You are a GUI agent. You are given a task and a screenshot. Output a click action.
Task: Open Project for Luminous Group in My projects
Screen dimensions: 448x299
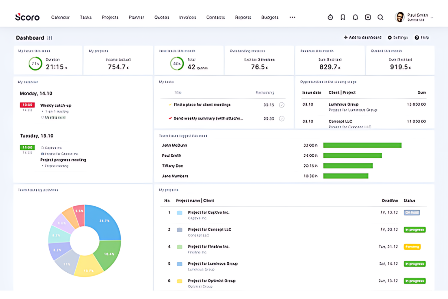(213, 264)
